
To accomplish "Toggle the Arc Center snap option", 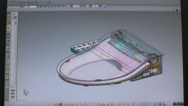I will (87, 6).
